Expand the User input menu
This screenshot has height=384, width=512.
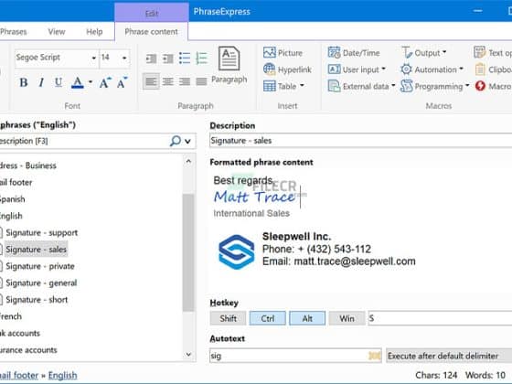[357, 69]
